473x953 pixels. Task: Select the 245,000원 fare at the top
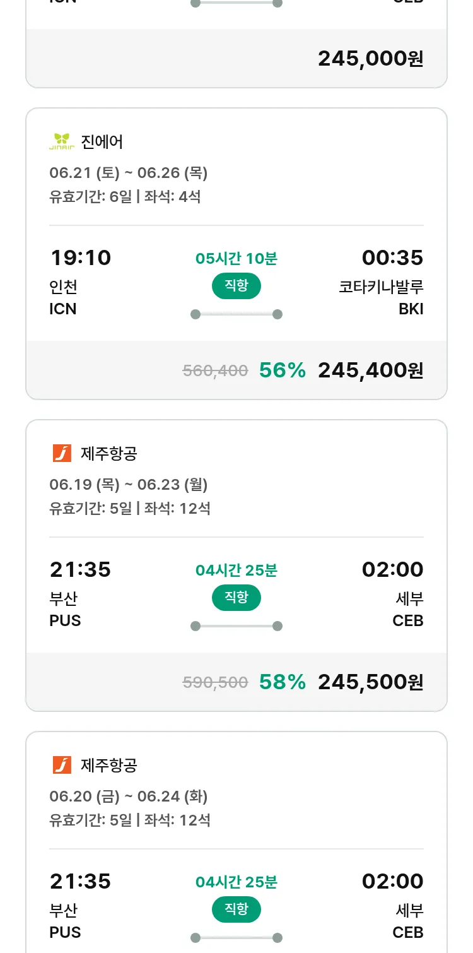point(370,59)
